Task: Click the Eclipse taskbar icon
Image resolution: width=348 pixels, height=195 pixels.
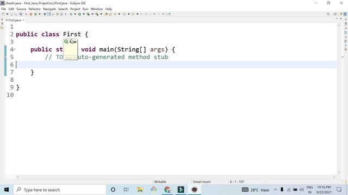Action: [x=195, y=190]
